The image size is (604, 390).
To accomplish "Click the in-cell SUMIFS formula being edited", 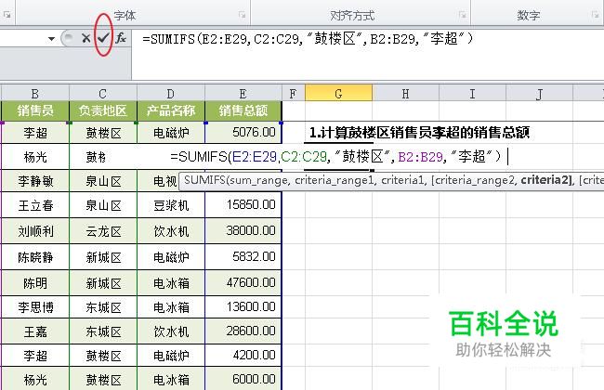I will (336, 157).
